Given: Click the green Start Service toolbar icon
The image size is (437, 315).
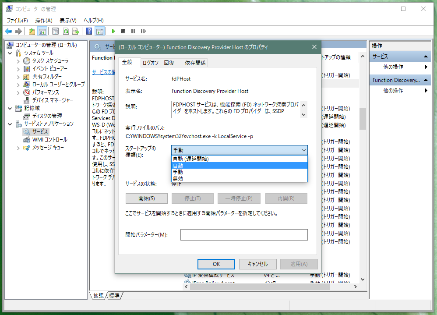Looking at the screenshot, I should (113, 31).
